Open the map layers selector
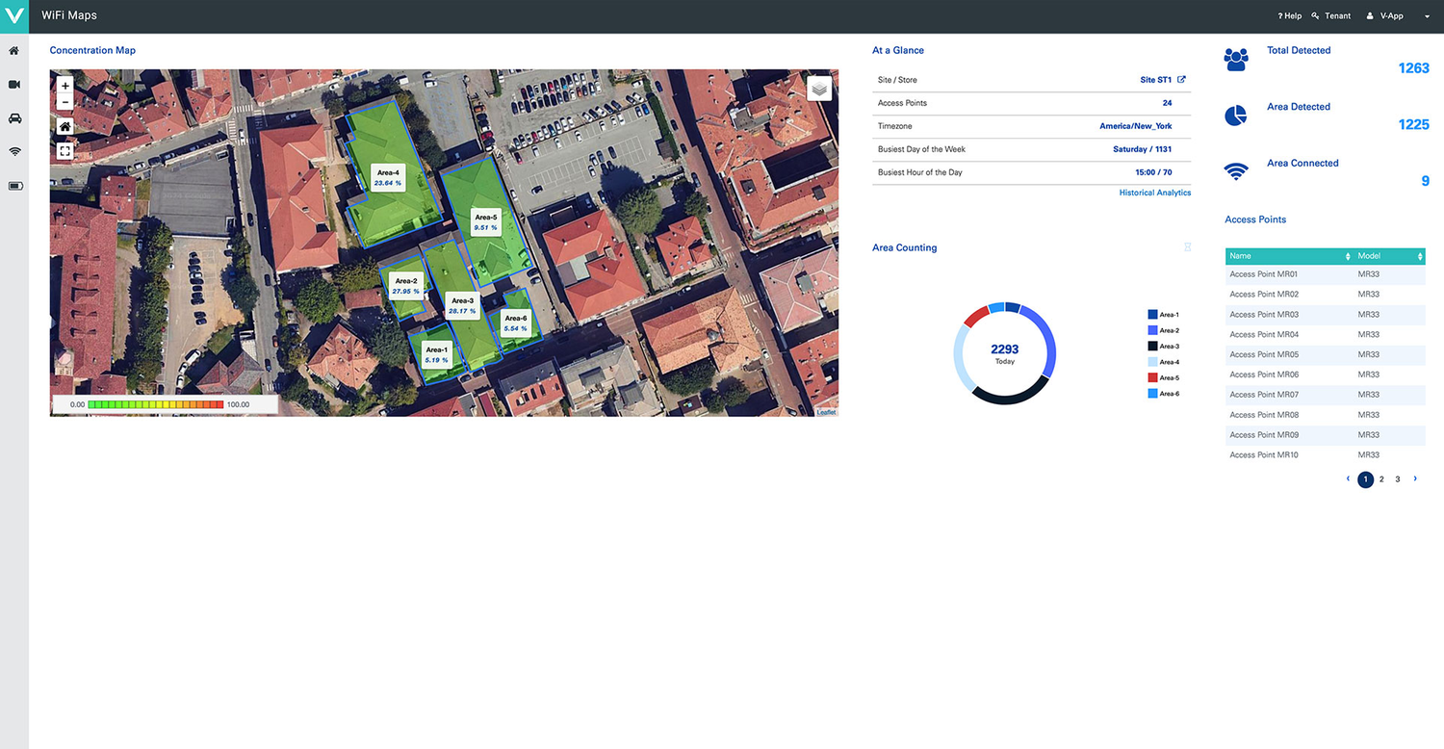The width and height of the screenshot is (1444, 749). (x=819, y=88)
